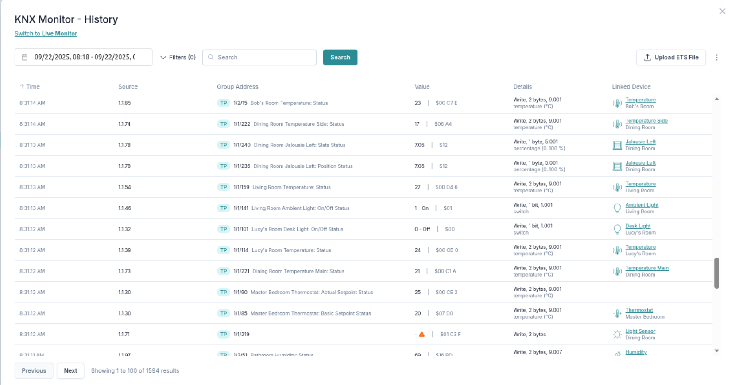Click the orange warning triangle icon
The image size is (731, 385).
(x=422, y=335)
